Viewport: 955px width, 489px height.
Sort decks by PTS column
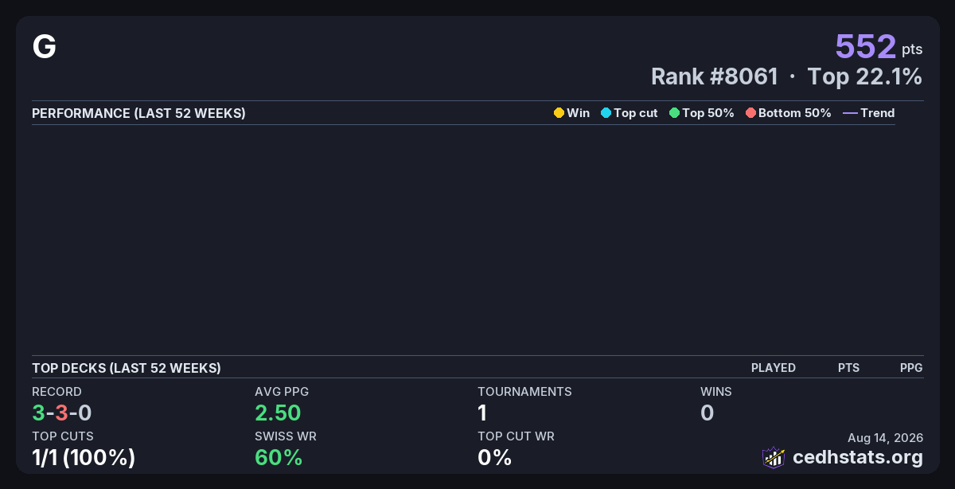click(848, 368)
